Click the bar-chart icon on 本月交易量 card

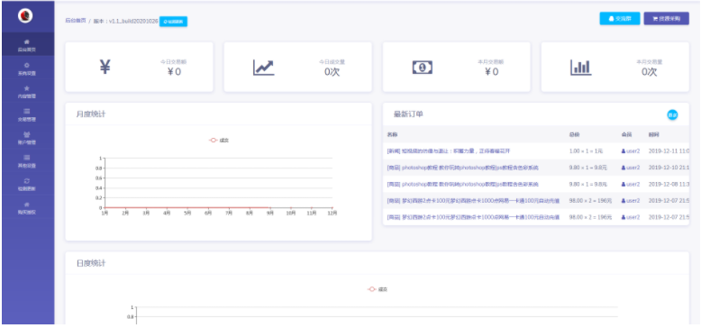pyautogui.click(x=581, y=68)
